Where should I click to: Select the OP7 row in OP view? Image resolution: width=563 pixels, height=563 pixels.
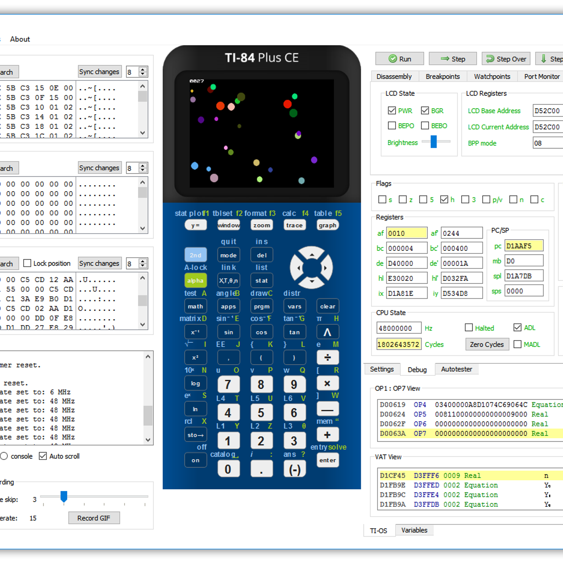(470, 434)
